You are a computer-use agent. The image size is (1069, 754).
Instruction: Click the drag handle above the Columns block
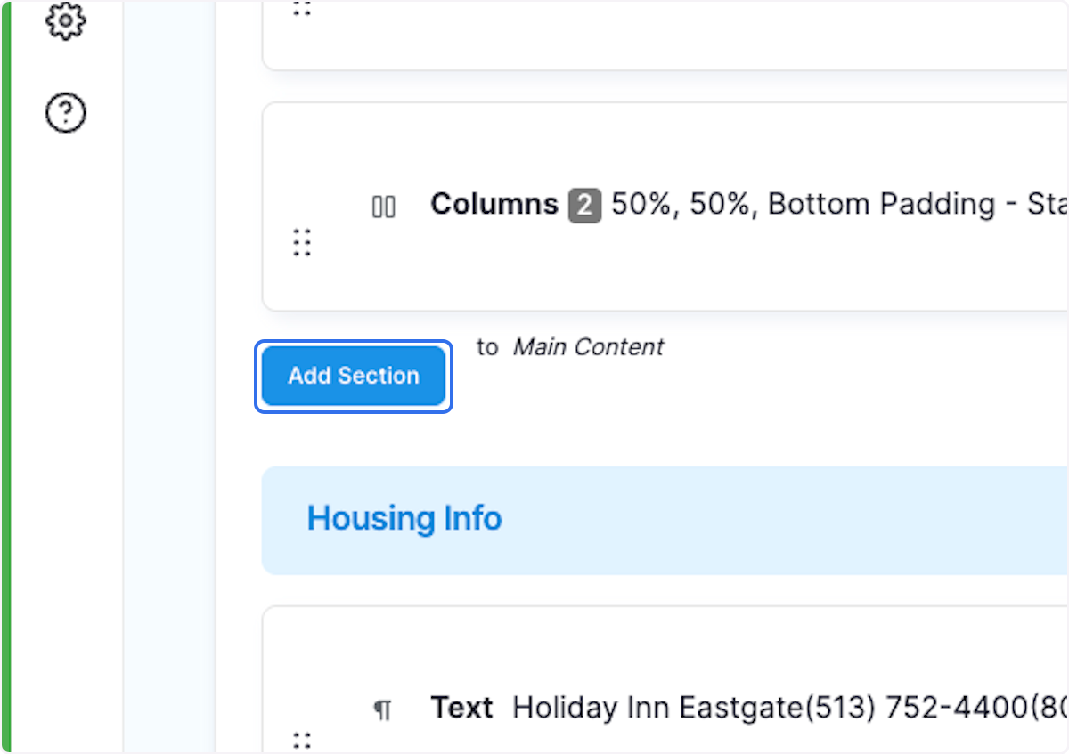point(301,9)
